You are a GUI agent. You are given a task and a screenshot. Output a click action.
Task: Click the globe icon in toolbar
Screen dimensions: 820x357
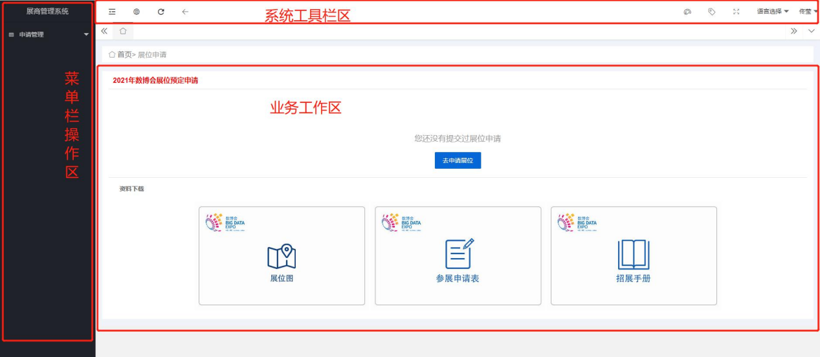tap(137, 12)
